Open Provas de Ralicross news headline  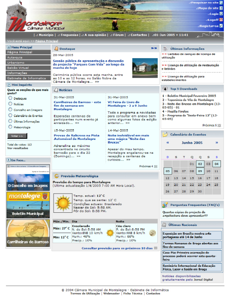[x=76, y=137]
